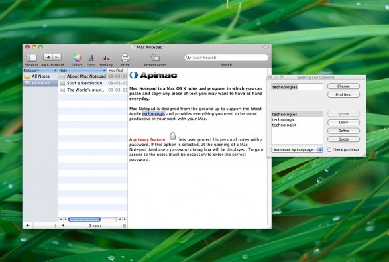Click the Ignore button
The image size is (389, 262).
[x=343, y=114]
